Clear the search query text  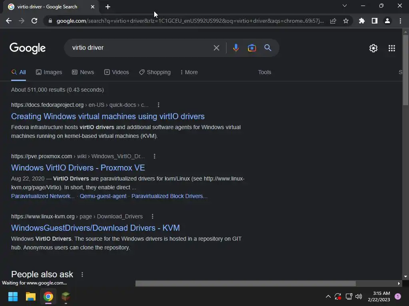pos(216,48)
